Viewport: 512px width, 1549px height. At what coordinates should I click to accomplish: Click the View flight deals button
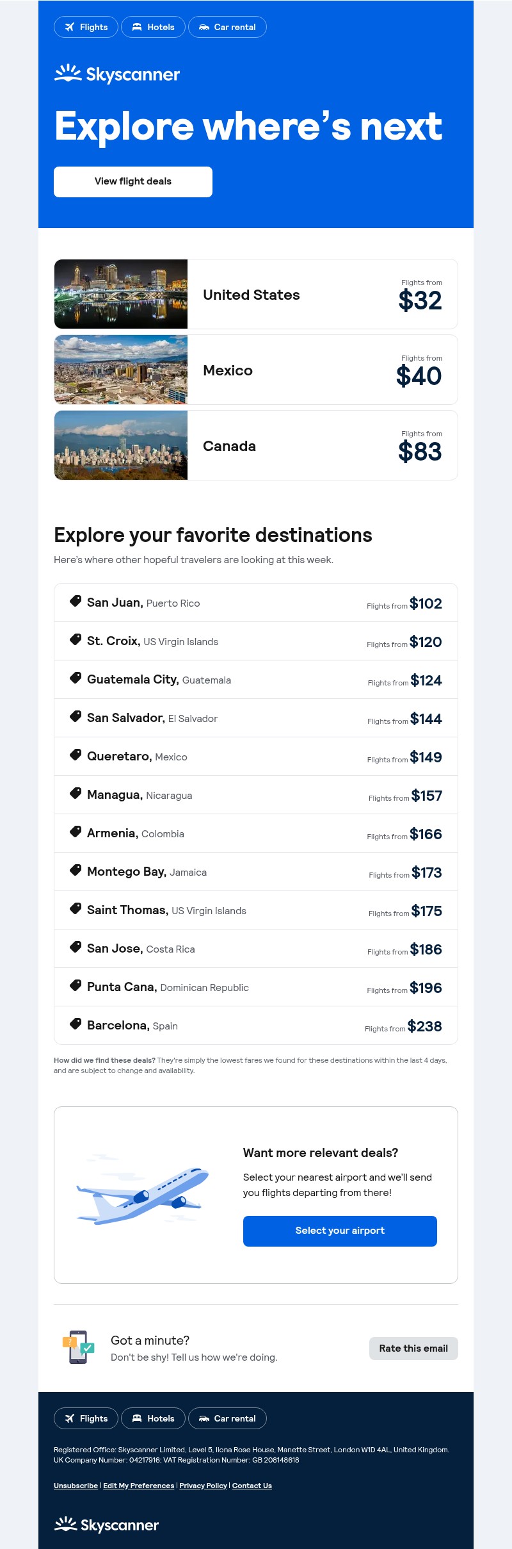point(133,182)
